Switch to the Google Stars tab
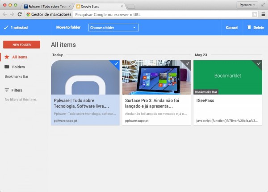Screen dimensions: 268x192 coord(100,7)
